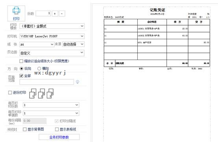This screenshot has height=142, width=218.
Task: Click the collate pages 2 icon
Action: [x=41, y=93]
